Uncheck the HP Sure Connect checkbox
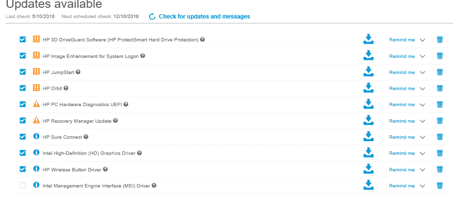Image resolution: width=453 pixels, height=204 pixels. pyautogui.click(x=22, y=137)
